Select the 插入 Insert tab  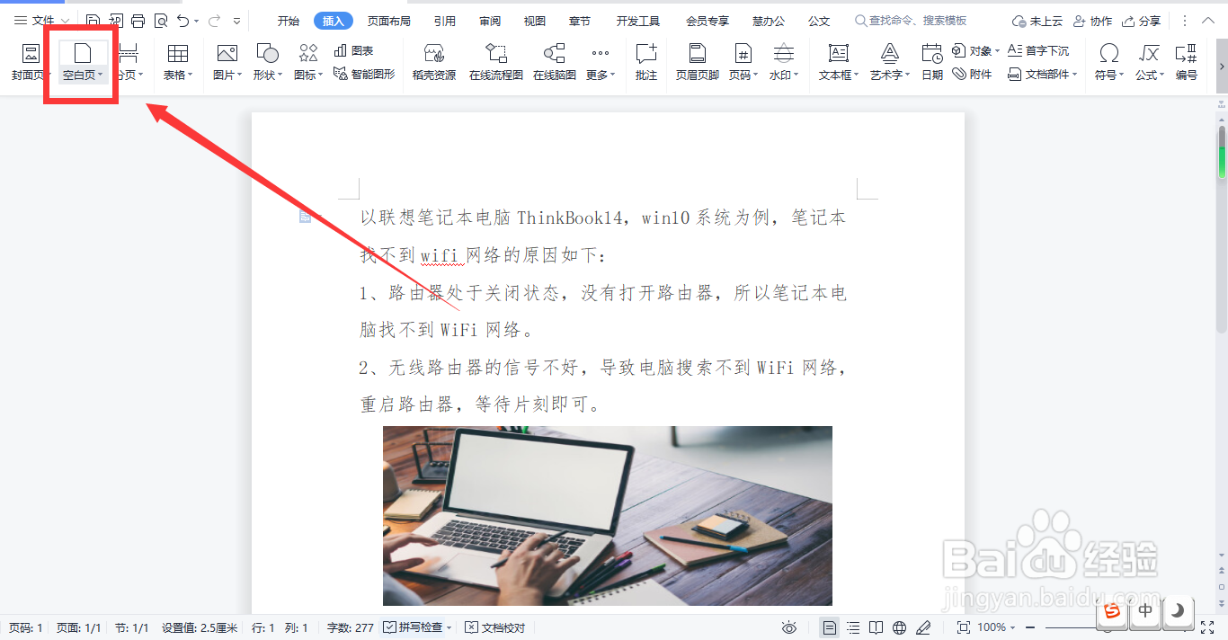click(334, 21)
